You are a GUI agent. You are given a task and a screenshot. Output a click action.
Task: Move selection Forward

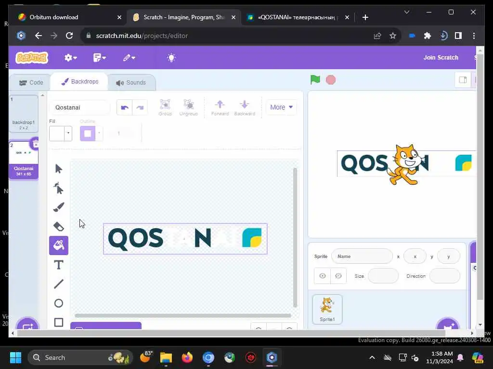pyautogui.click(x=220, y=107)
